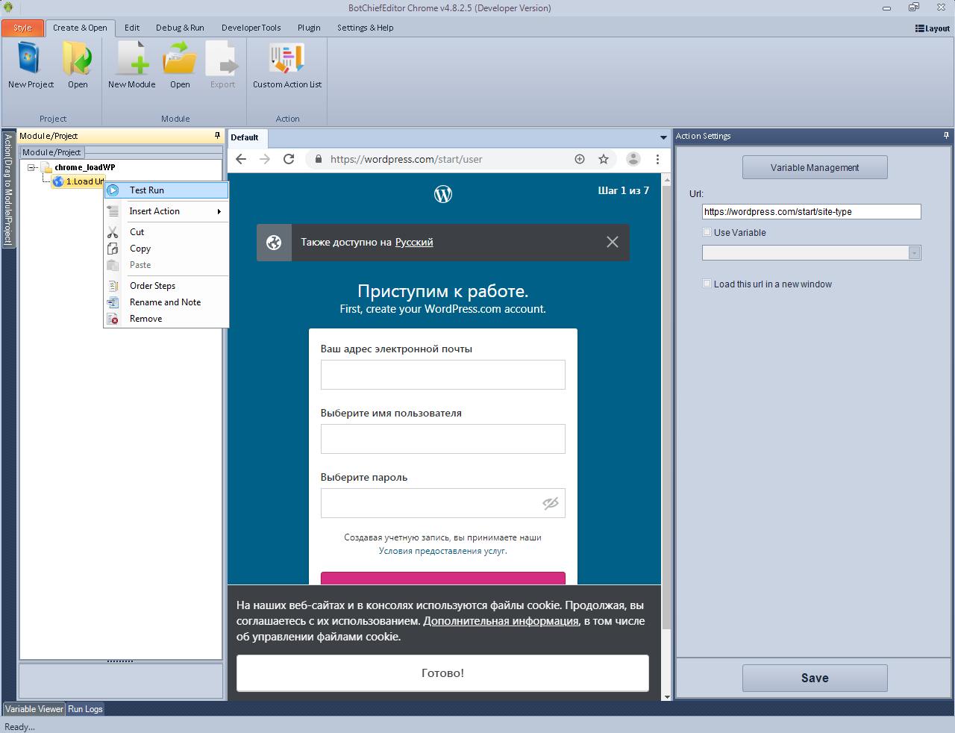Click the Url input field
955x733 pixels.
811,212
